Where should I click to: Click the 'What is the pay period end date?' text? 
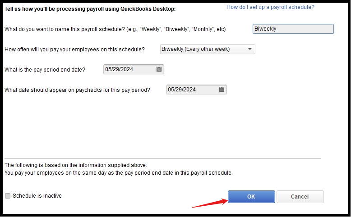(45, 70)
